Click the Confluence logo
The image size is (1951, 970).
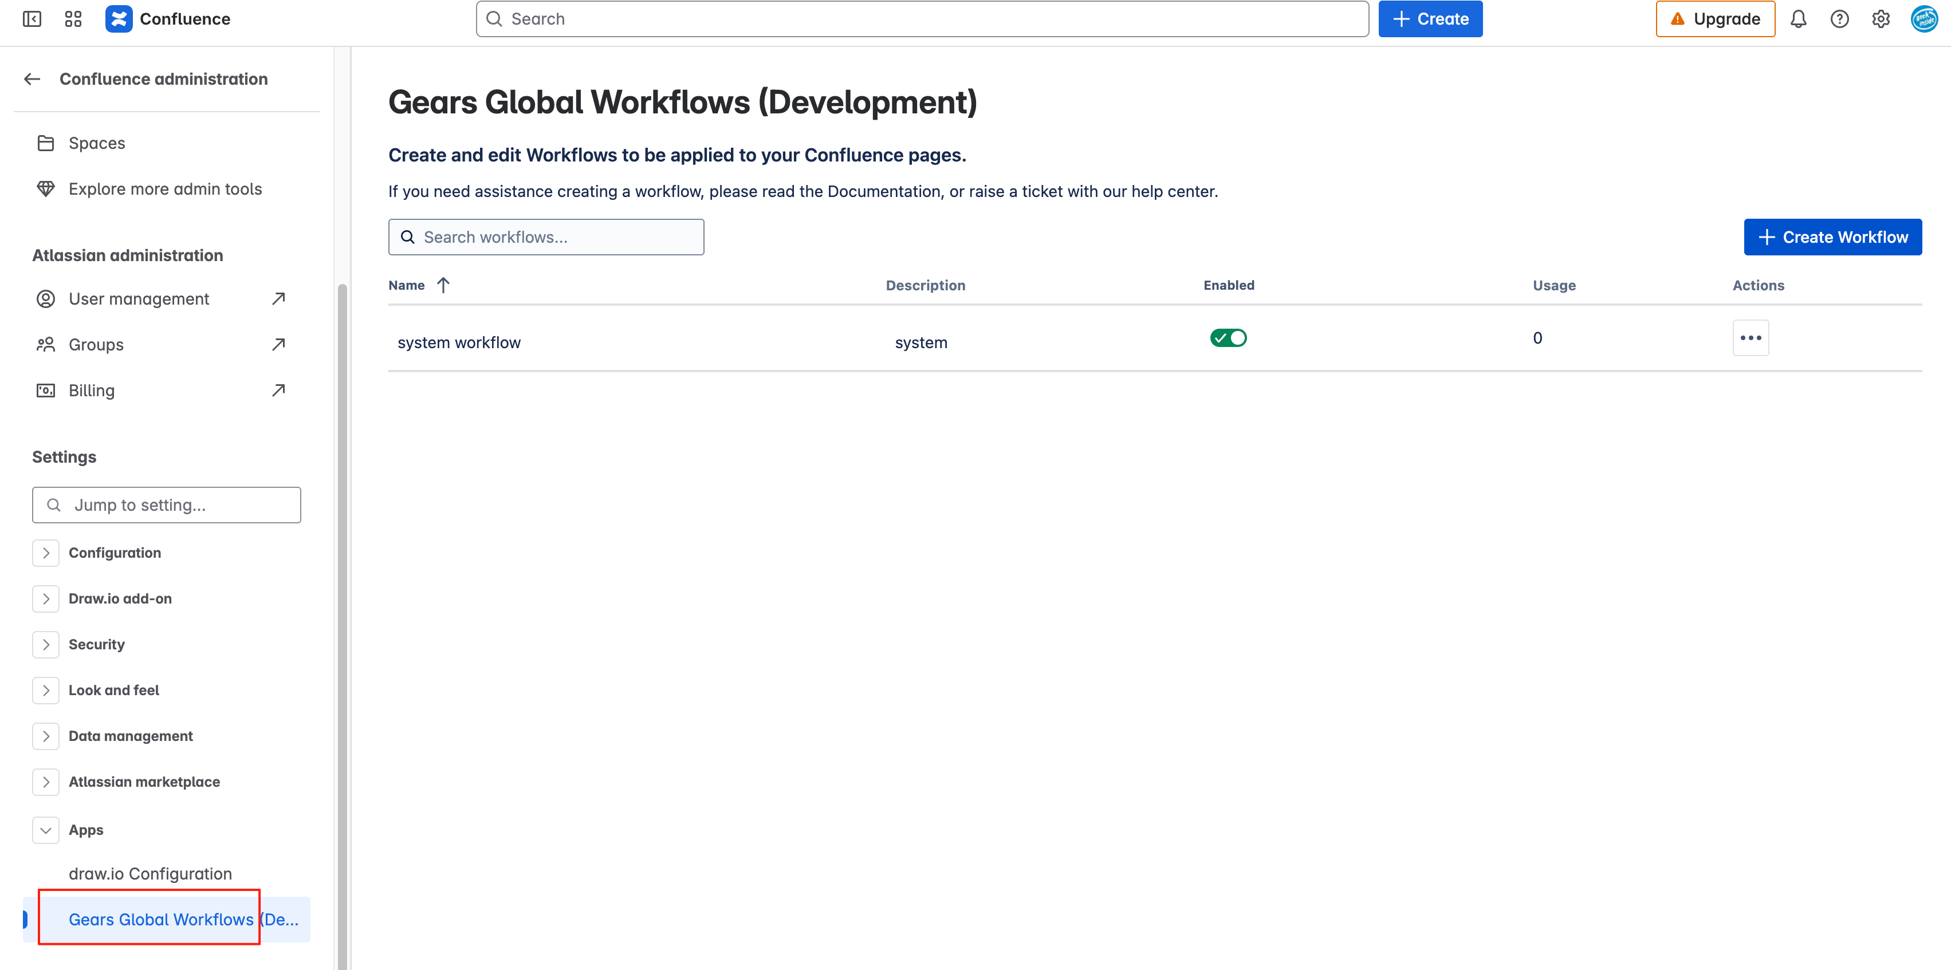pyautogui.click(x=118, y=19)
